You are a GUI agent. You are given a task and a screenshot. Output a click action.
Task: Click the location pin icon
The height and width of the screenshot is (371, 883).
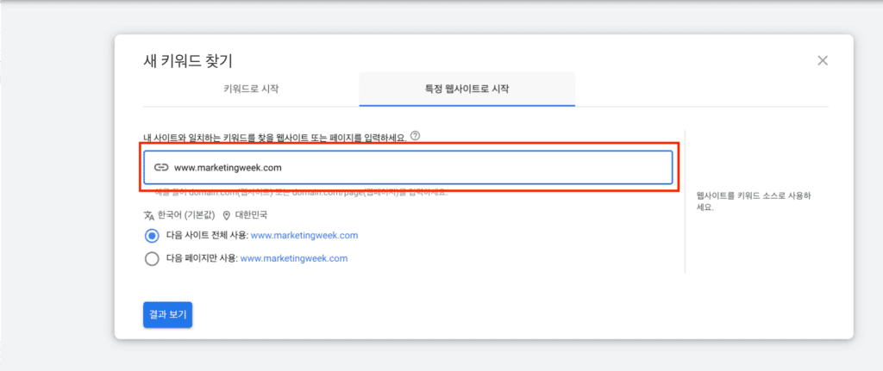point(227,216)
